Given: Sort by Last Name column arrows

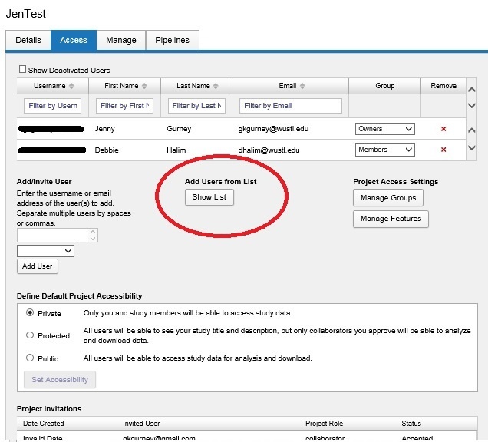Looking at the screenshot, I should click(216, 86).
